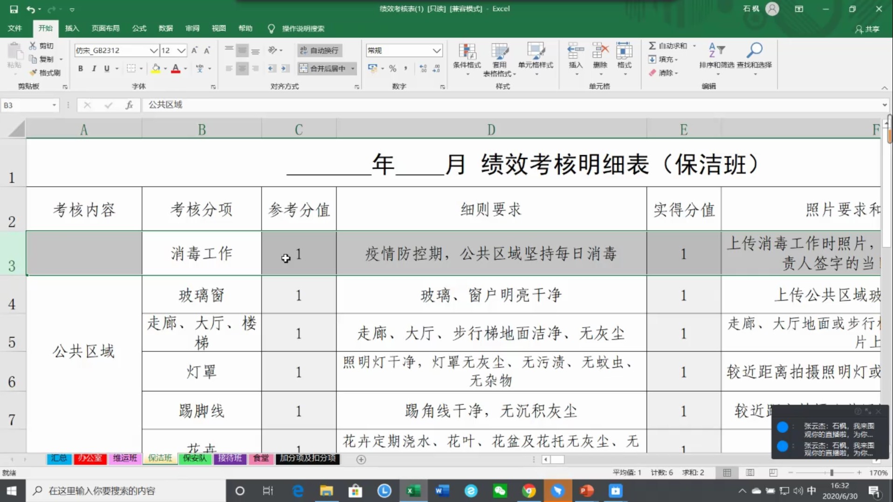Click the Format Painter brush icon

(34, 73)
